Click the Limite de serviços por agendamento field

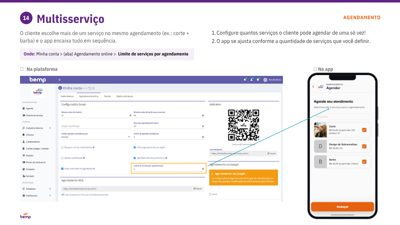[x=168, y=169]
